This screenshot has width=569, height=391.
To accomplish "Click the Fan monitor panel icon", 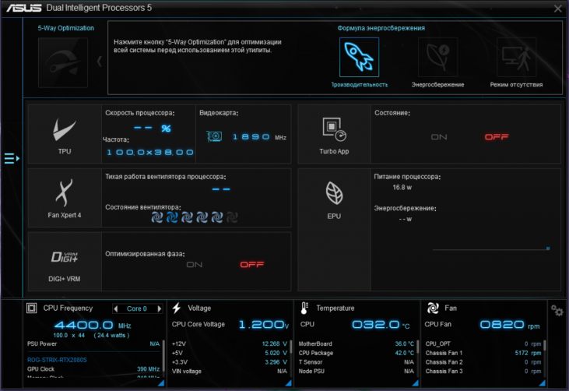I will point(433,308).
